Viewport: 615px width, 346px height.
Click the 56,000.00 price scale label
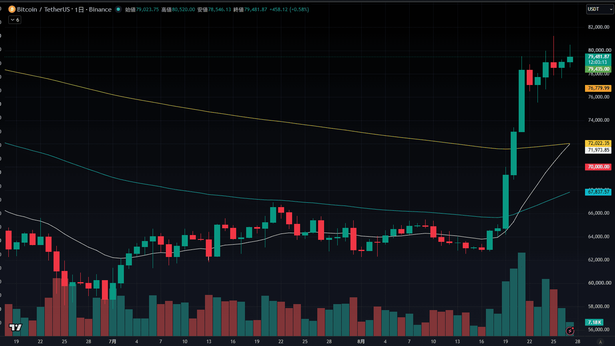tap(599, 330)
